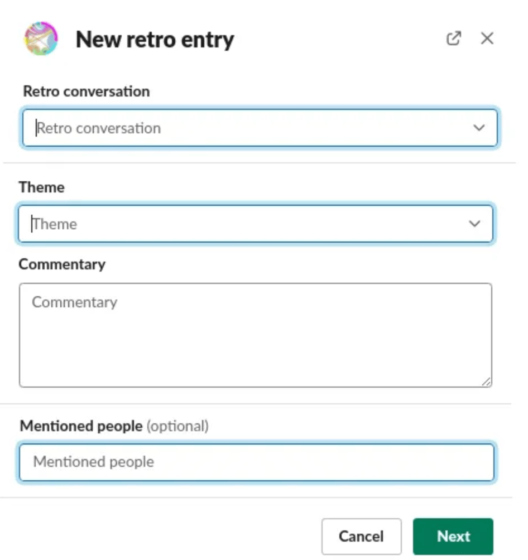Click the colorful workflow app avatar icon

click(x=41, y=38)
